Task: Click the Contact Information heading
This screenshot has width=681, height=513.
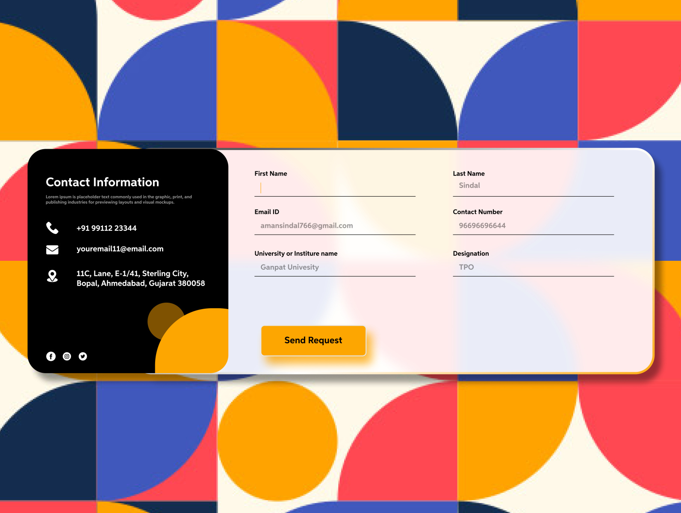Action: [x=103, y=182]
